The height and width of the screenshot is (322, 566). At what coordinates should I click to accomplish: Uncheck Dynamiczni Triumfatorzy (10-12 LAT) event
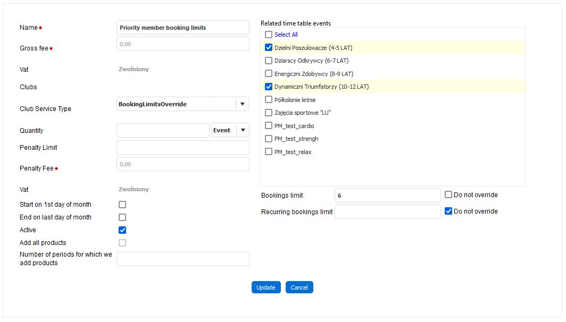269,87
